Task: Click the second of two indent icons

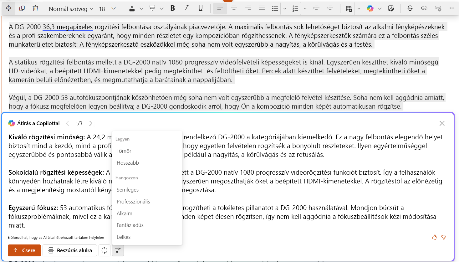Action: pyautogui.click(x=330, y=8)
